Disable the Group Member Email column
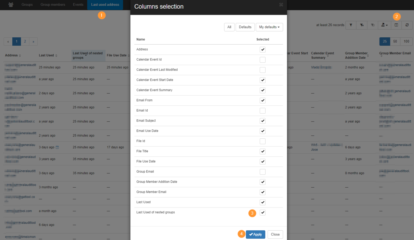Image resolution: width=414 pixels, height=240 pixels. (x=263, y=192)
